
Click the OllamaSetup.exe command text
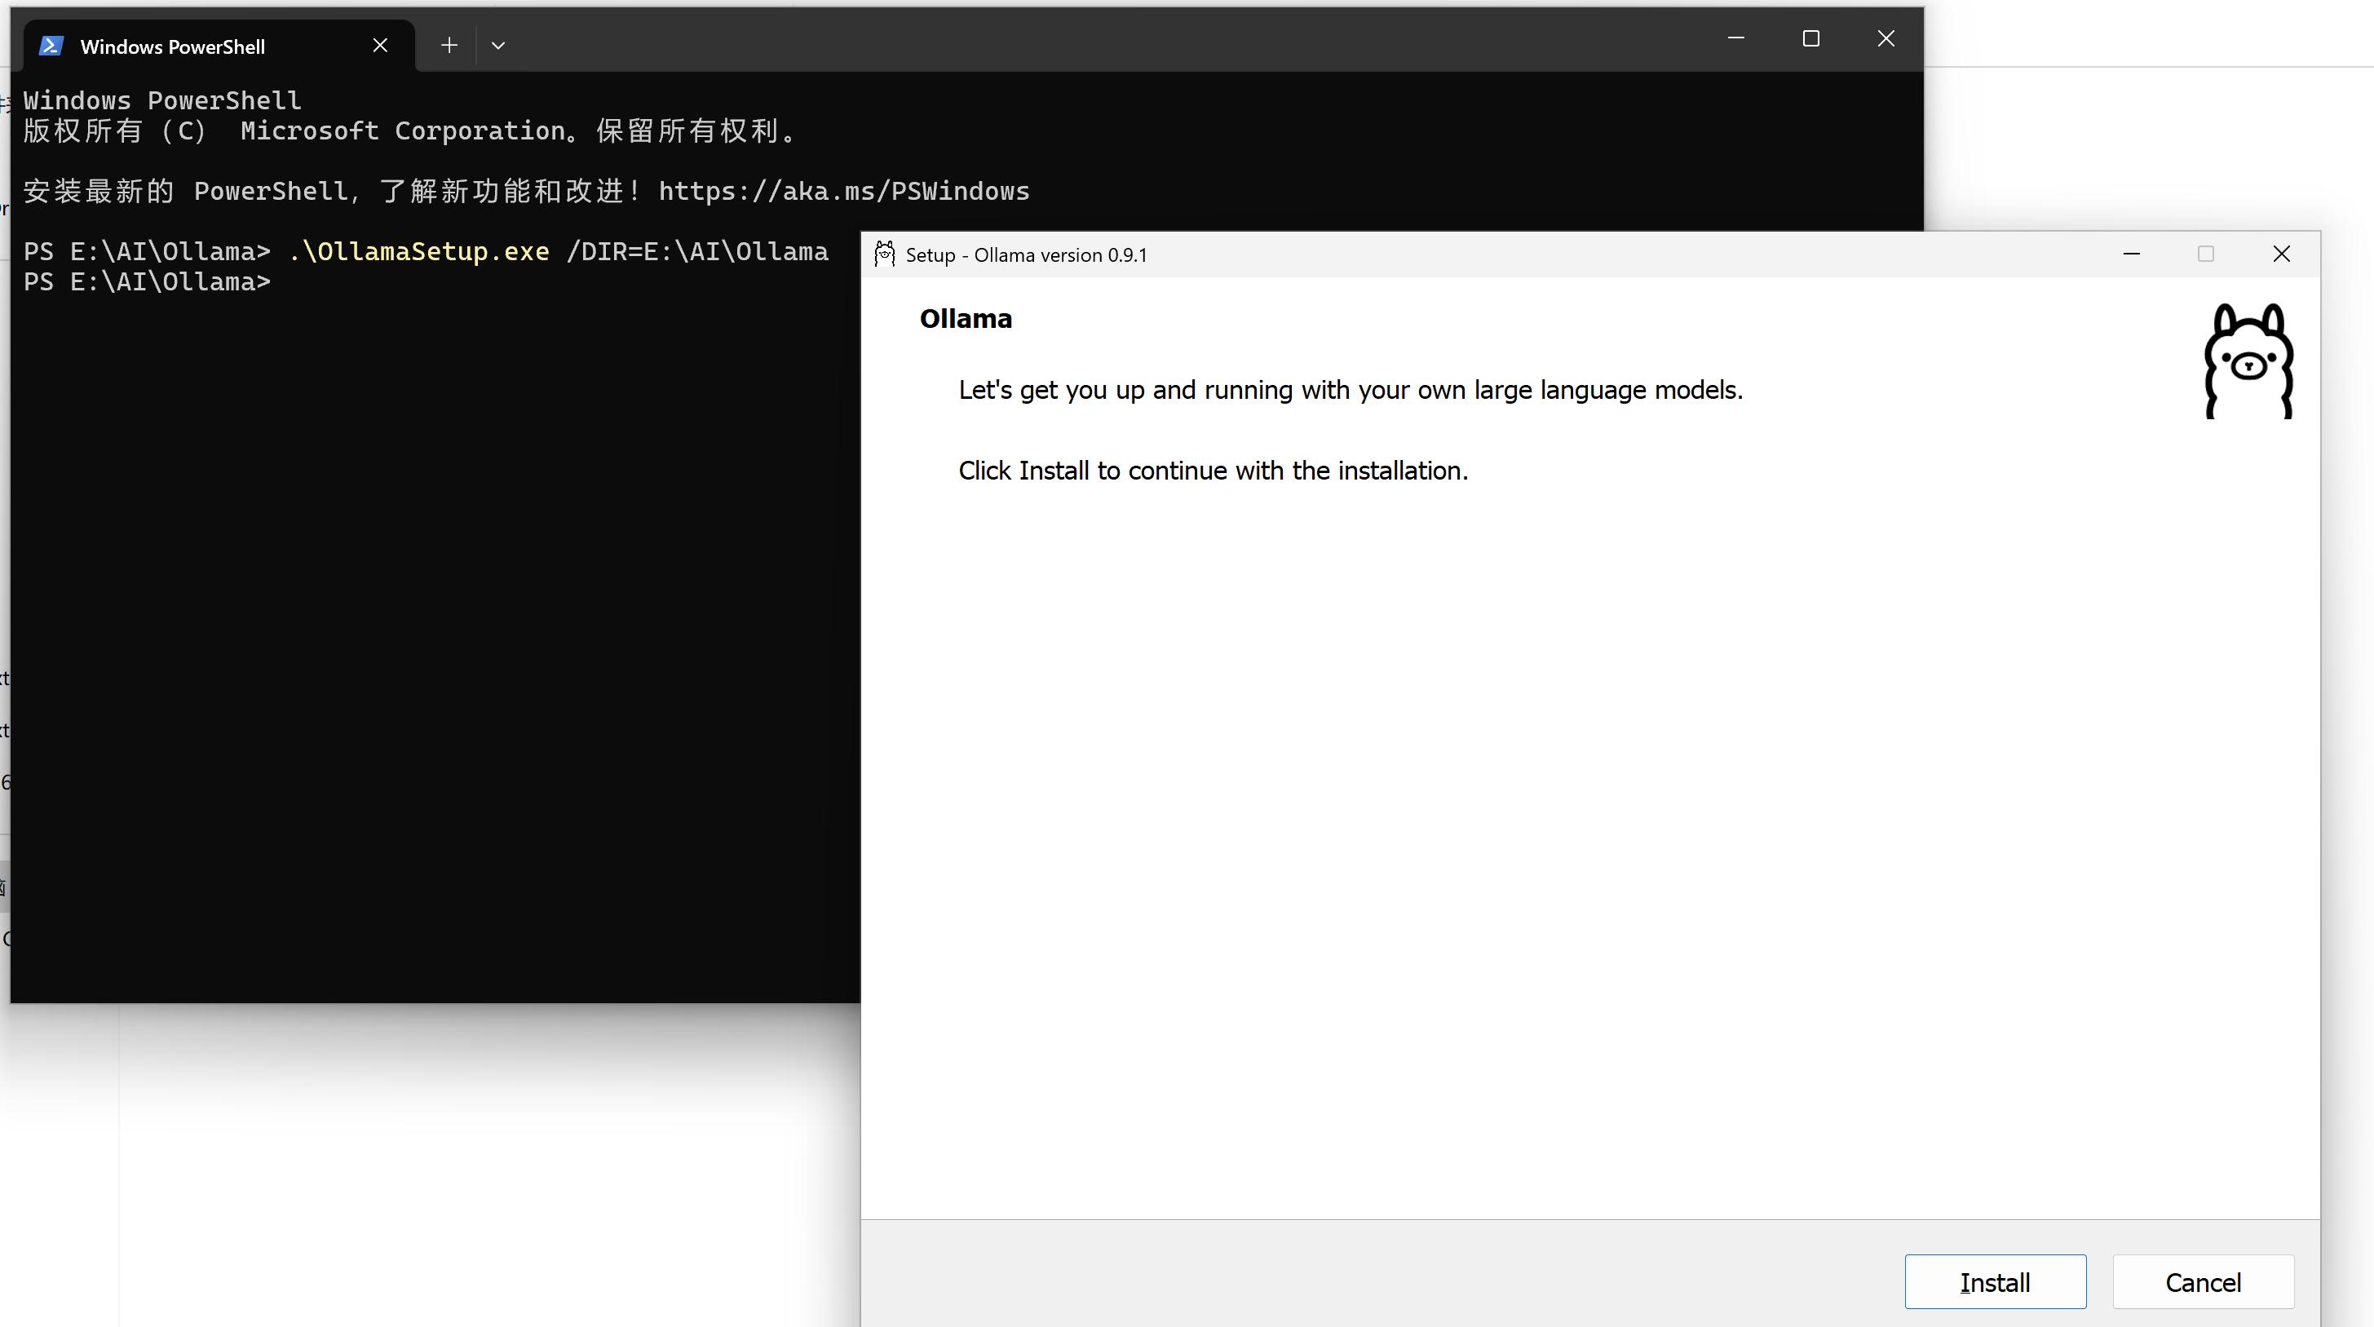(x=419, y=251)
